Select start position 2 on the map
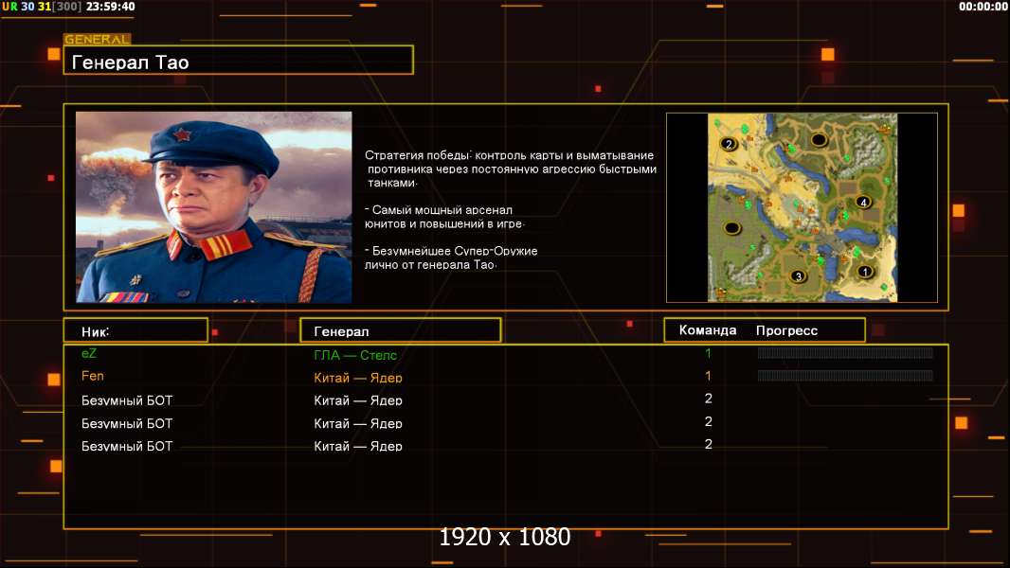1010x568 pixels. point(729,144)
